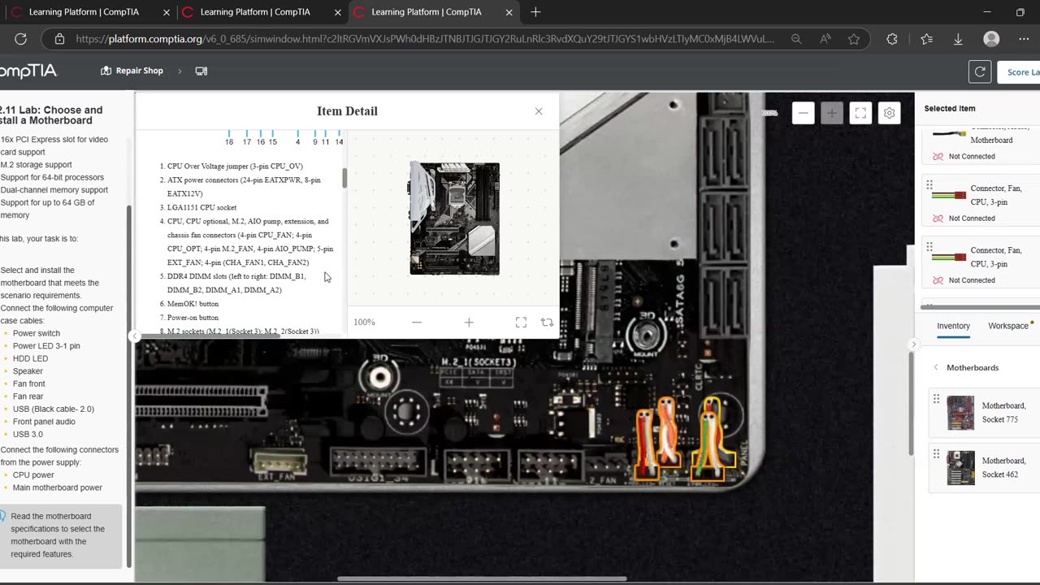
Task: Click the Item Detail text vertical scrollbar
Action: pyautogui.click(x=344, y=178)
